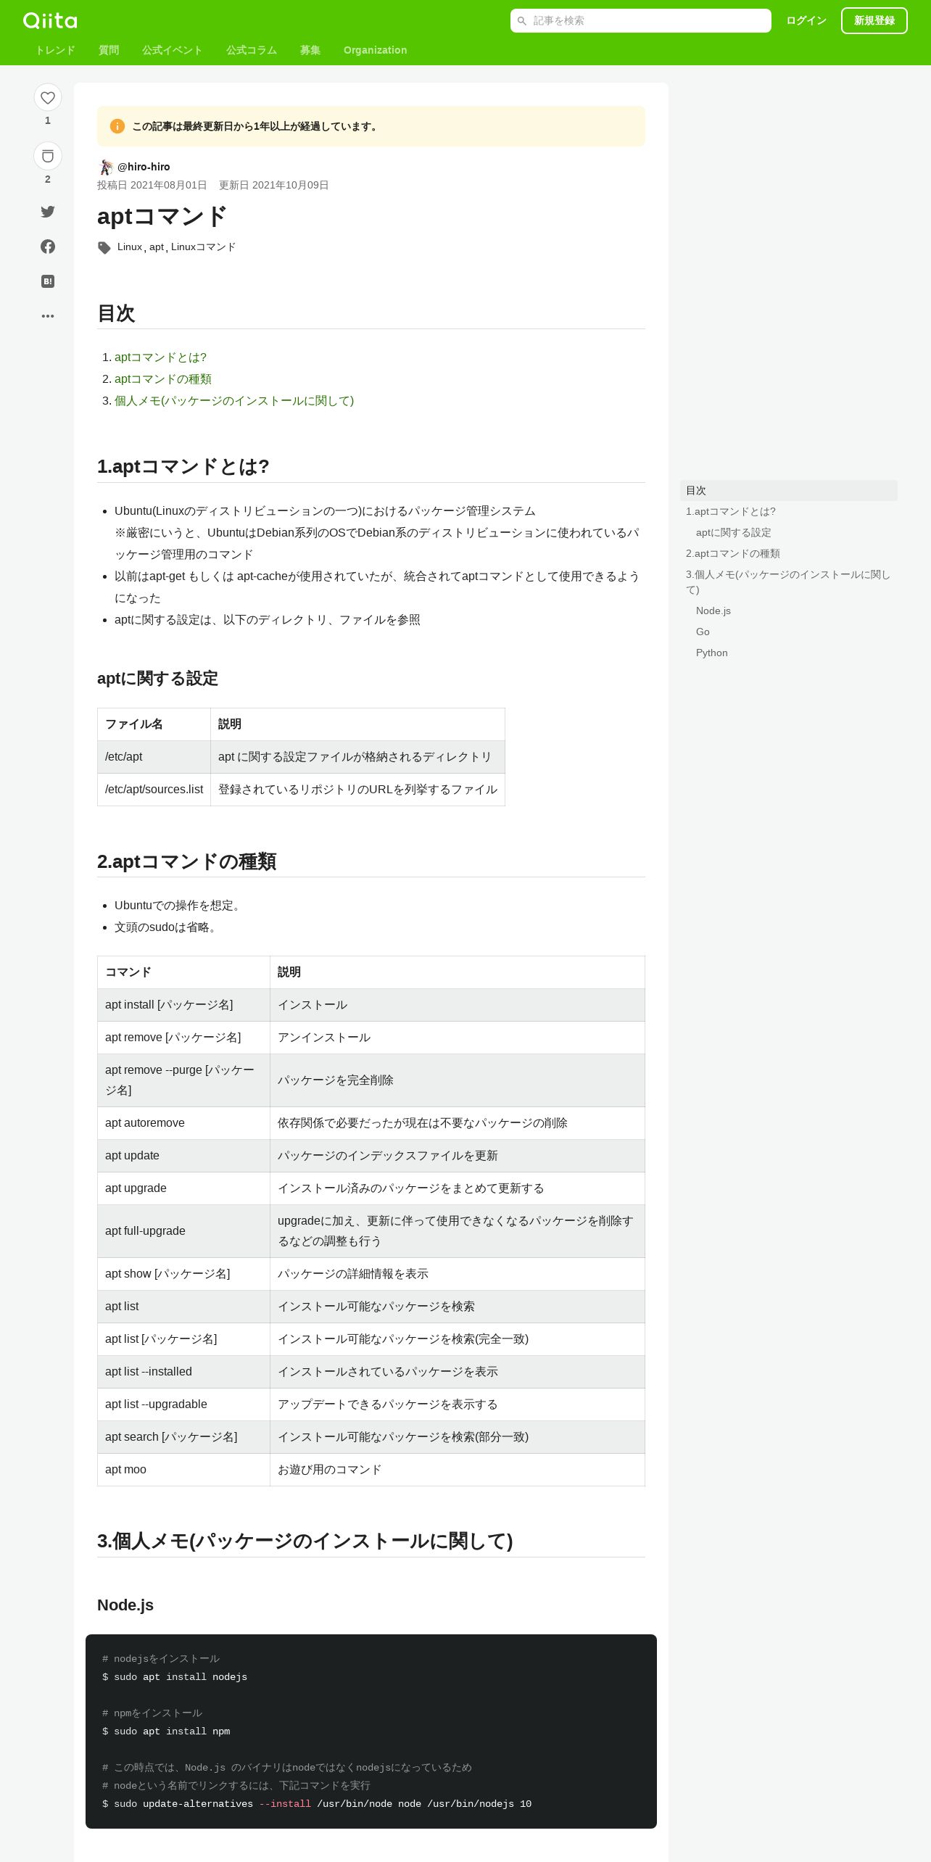931x1862 pixels.
Task: Click the 'パッケージを完全削除' description cell
Action: [458, 1080]
